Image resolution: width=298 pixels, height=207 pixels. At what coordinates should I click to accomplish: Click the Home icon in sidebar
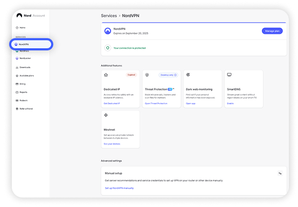tap(17, 28)
